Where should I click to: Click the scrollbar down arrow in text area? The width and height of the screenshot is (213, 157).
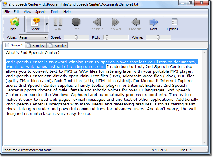pyautogui.click(x=204, y=143)
